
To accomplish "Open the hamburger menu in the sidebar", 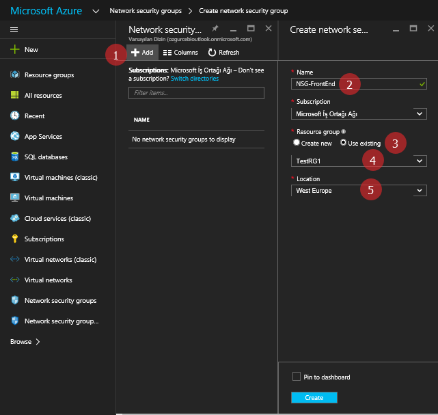I will pyautogui.click(x=14, y=29).
